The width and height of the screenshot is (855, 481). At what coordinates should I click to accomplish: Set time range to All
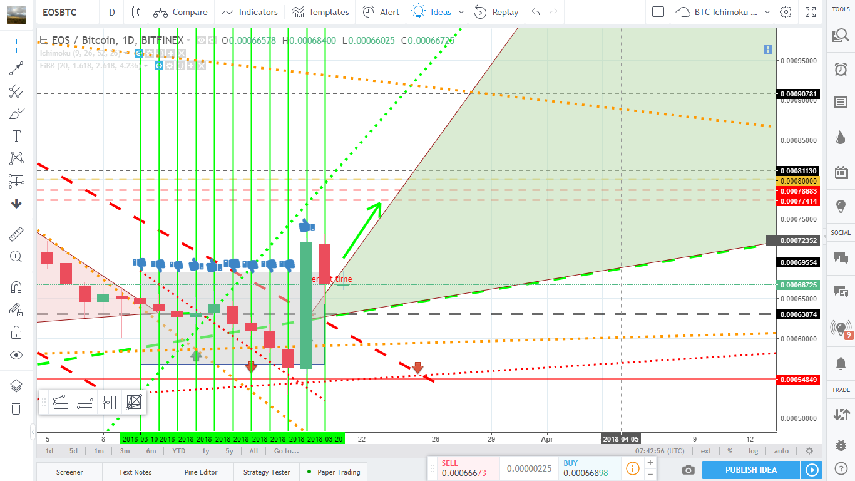tap(253, 451)
